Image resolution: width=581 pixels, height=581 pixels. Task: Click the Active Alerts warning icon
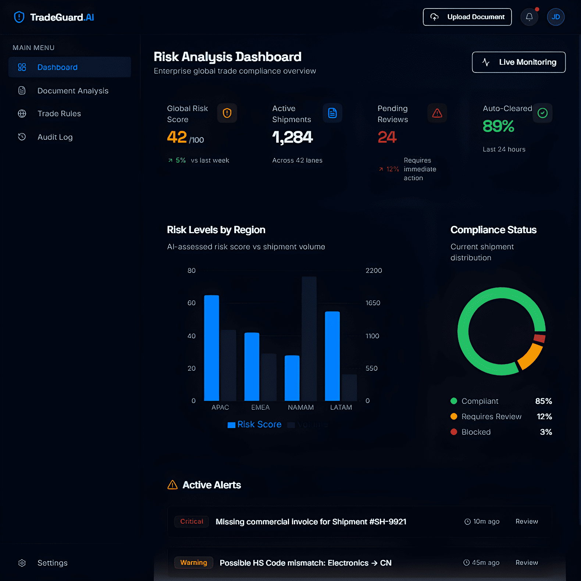click(172, 485)
